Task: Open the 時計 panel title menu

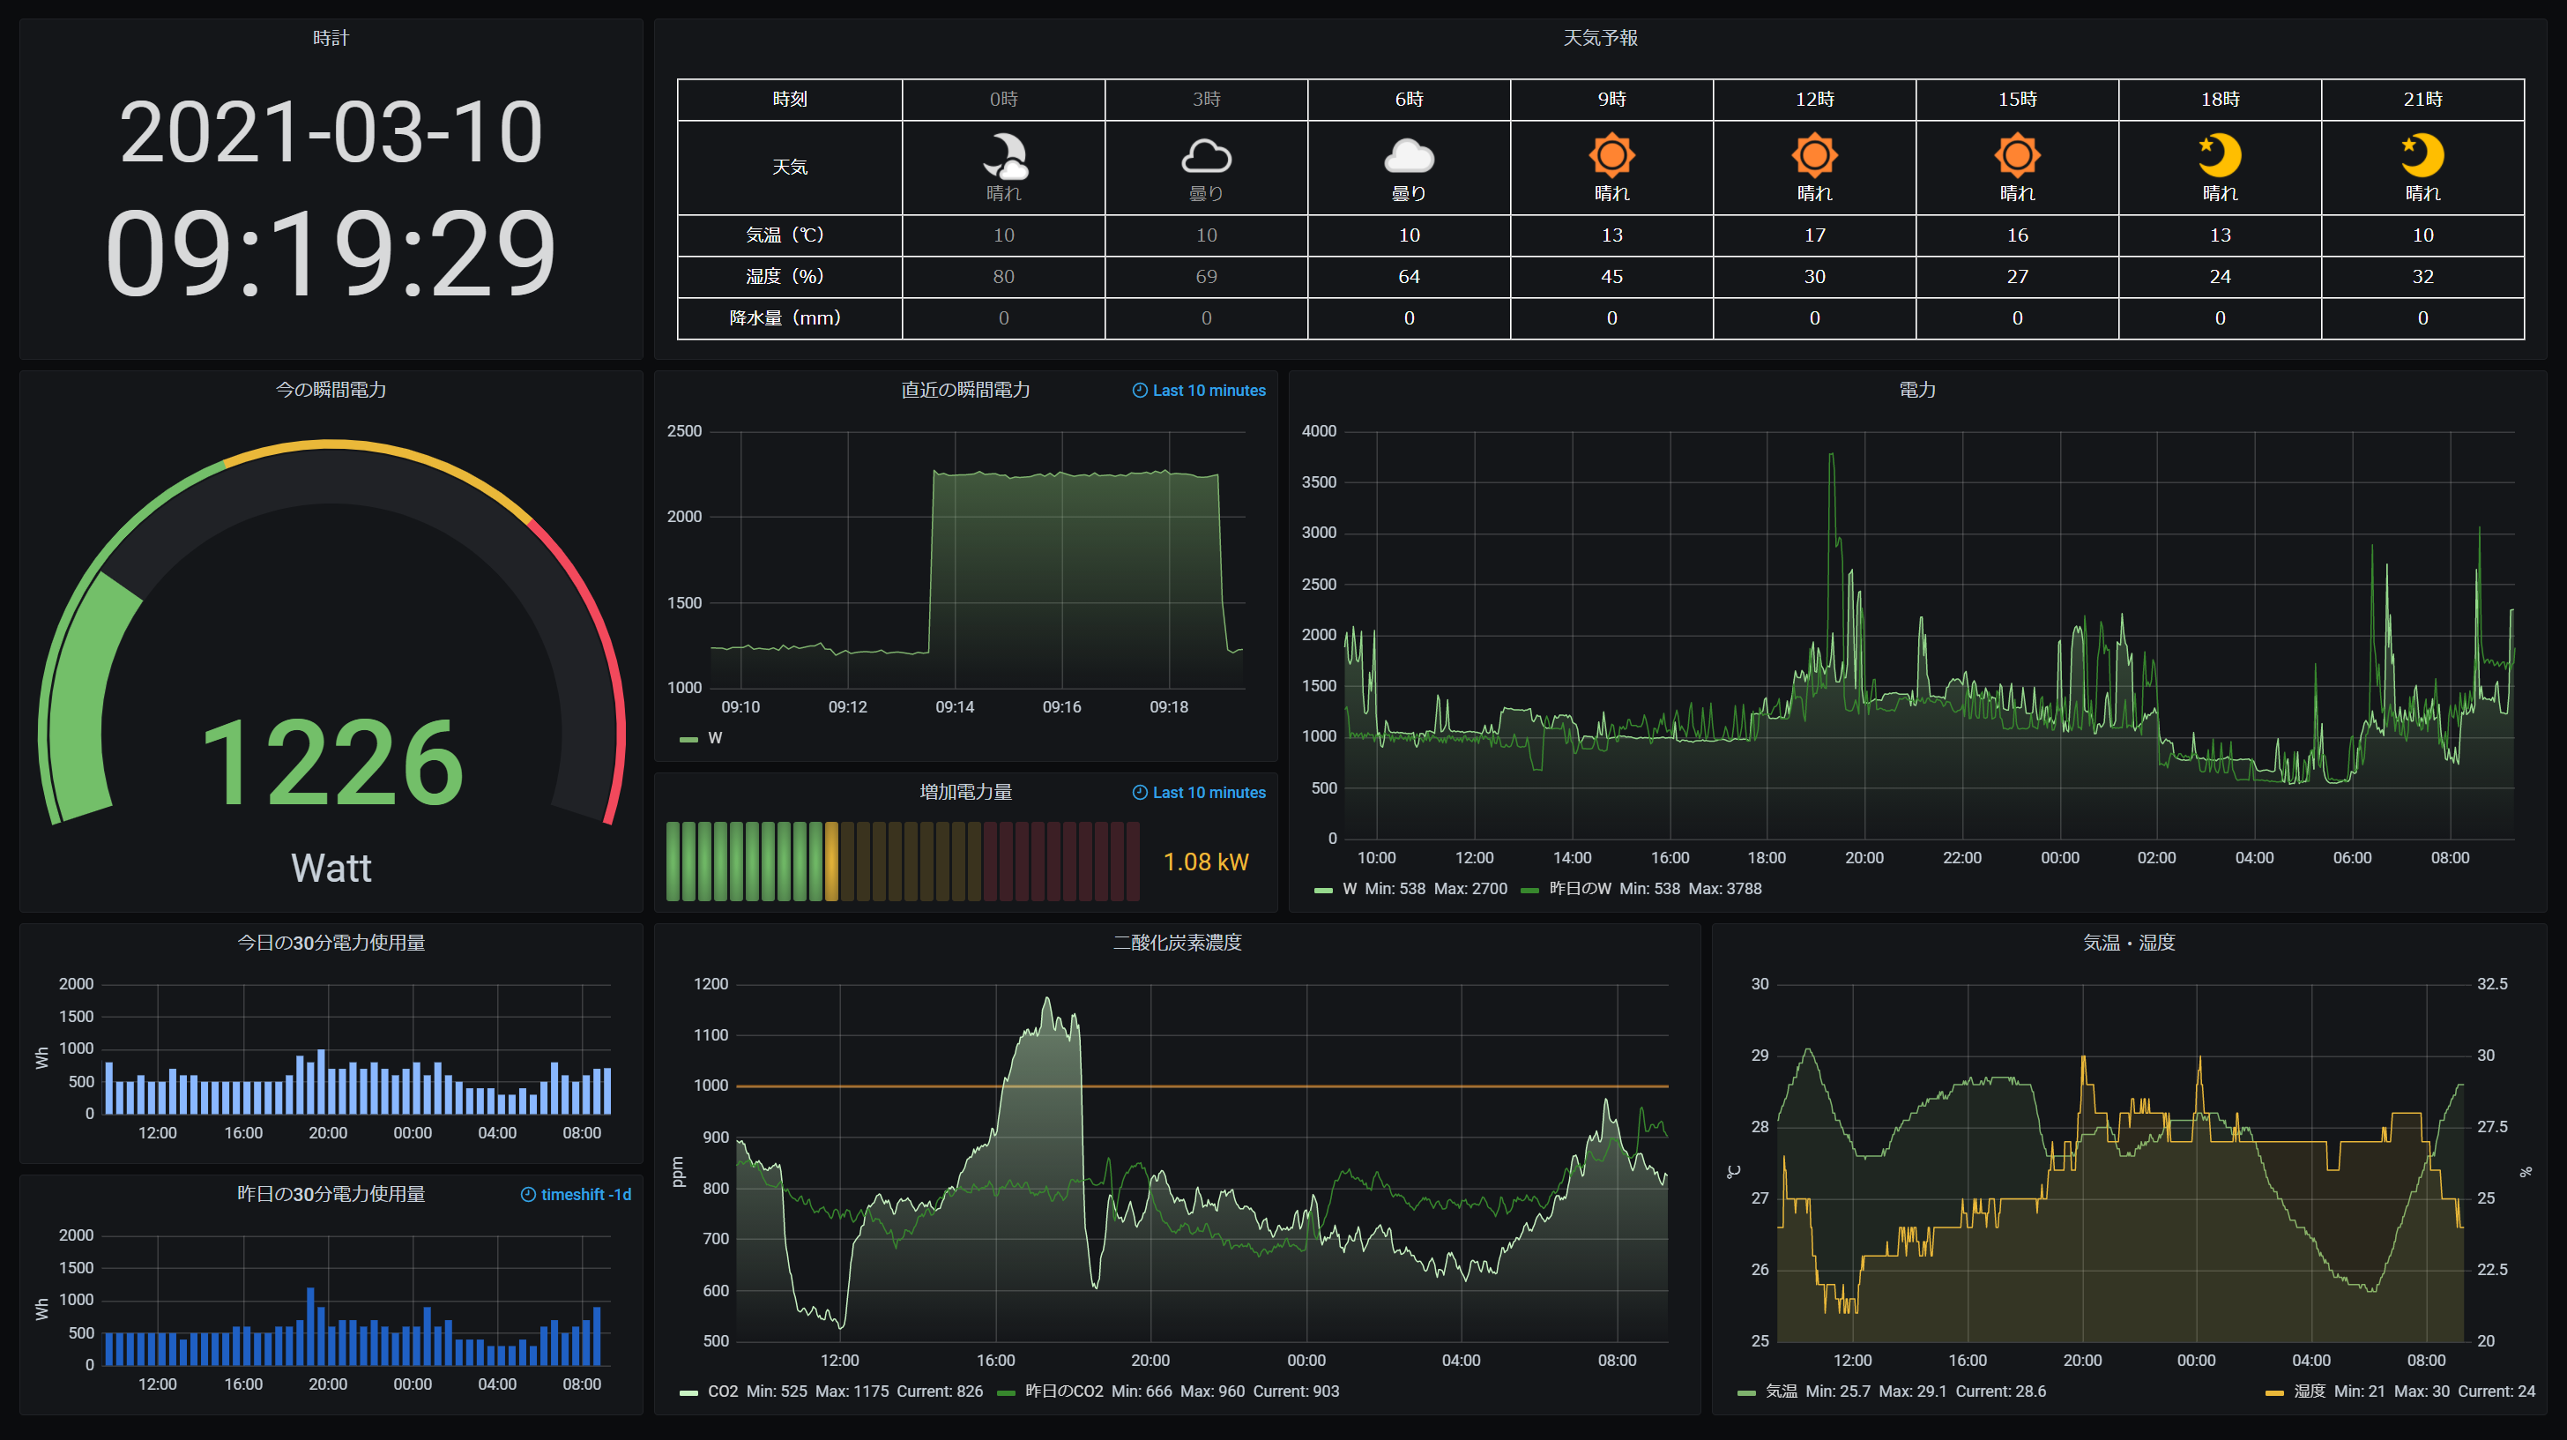Action: point(330,38)
